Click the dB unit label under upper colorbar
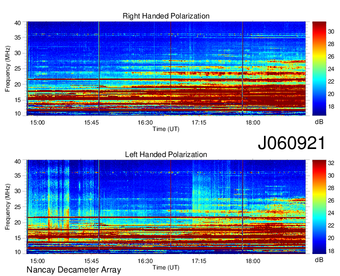 (319, 121)
